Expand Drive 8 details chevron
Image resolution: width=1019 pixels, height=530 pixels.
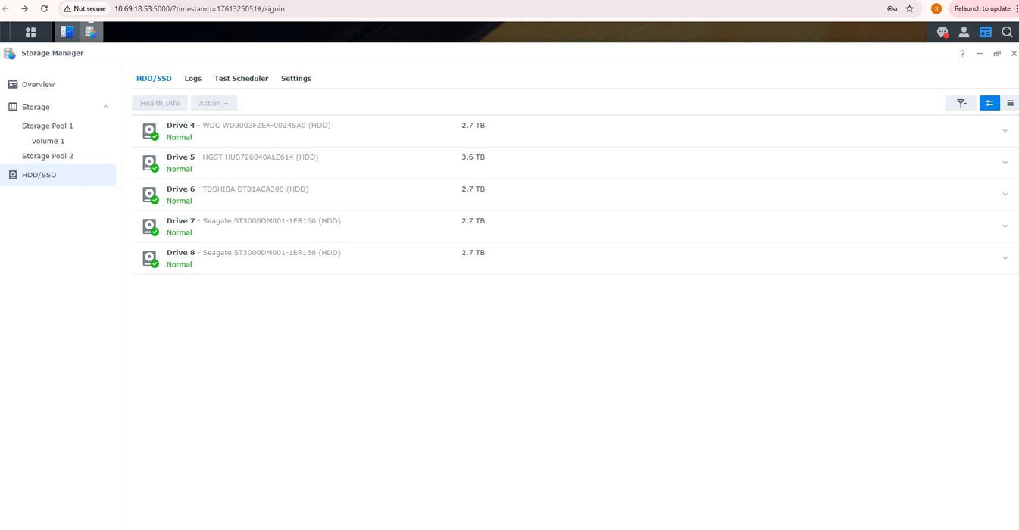pyautogui.click(x=1005, y=258)
